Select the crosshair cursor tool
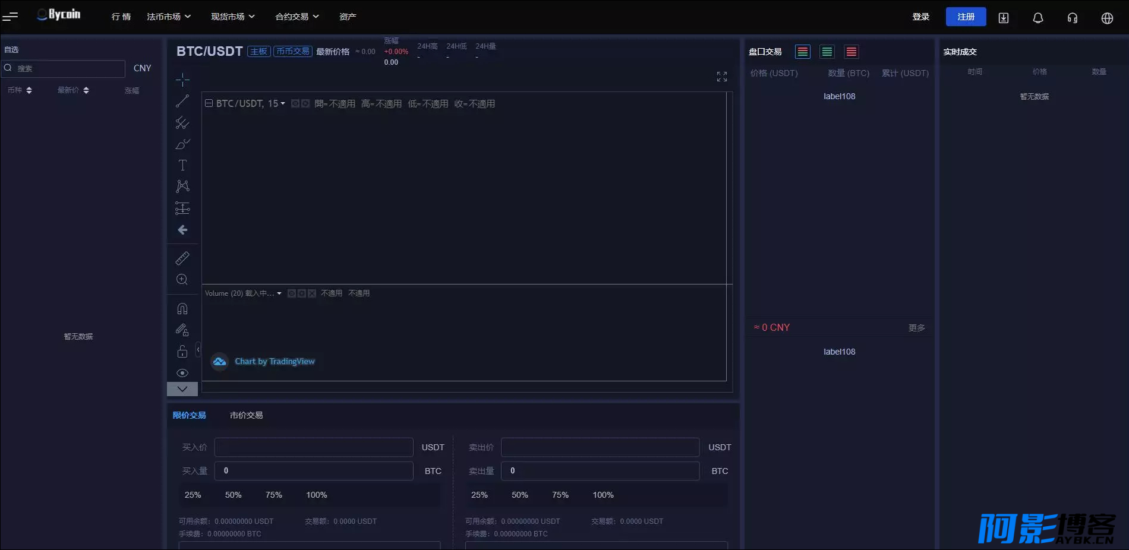 point(182,80)
